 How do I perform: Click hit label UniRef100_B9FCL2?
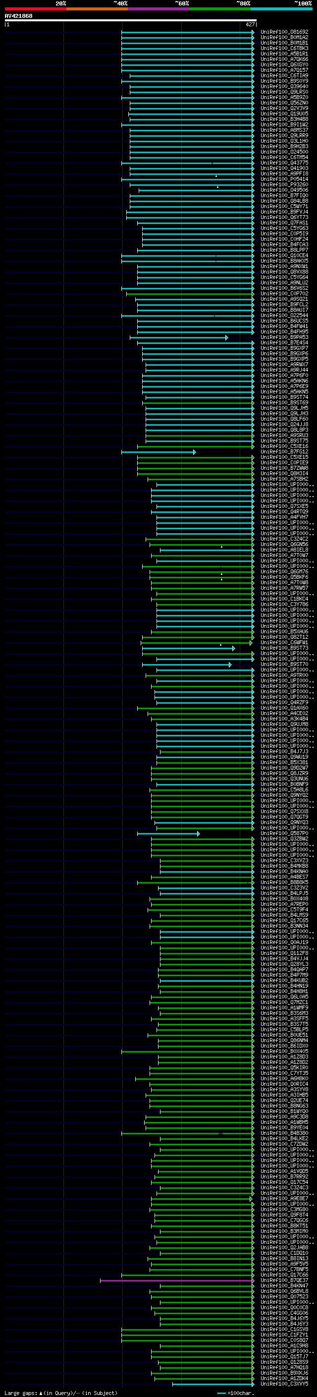(284, 304)
